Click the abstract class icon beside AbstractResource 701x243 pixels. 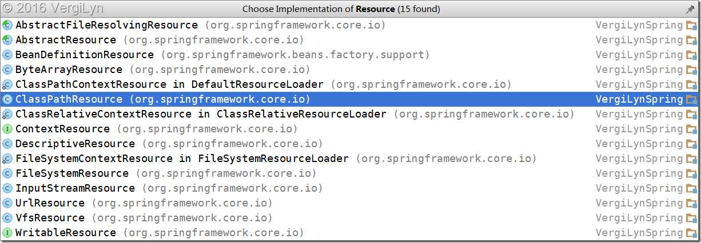click(7, 40)
